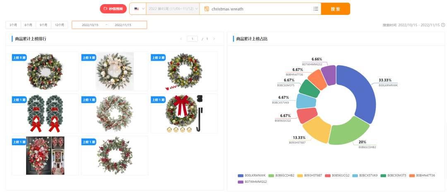The width and height of the screenshot is (447, 194).
Task: Open the list icon in the search box
Action: [x=316, y=9]
